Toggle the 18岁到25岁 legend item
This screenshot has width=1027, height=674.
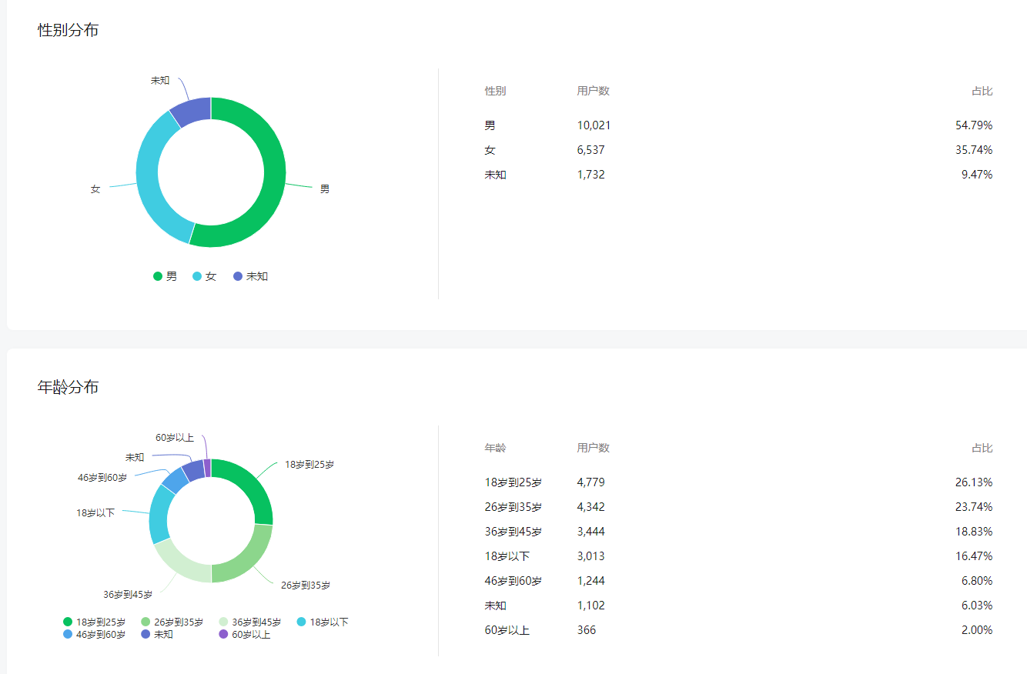94,622
